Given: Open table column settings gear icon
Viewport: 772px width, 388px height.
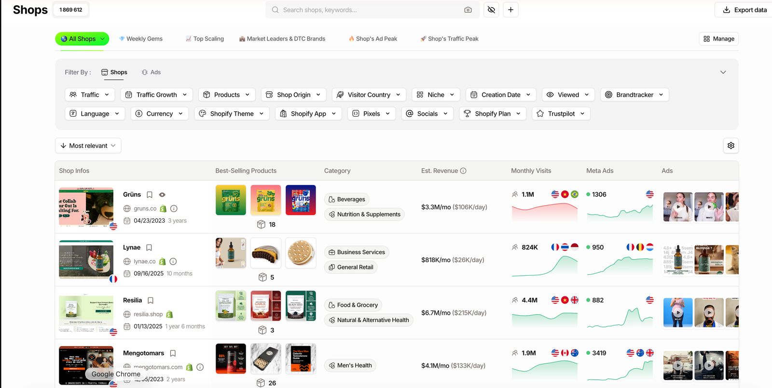Looking at the screenshot, I should click(x=731, y=146).
